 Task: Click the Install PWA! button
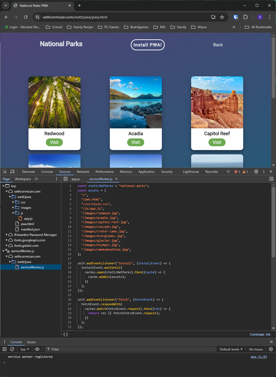coord(147,45)
